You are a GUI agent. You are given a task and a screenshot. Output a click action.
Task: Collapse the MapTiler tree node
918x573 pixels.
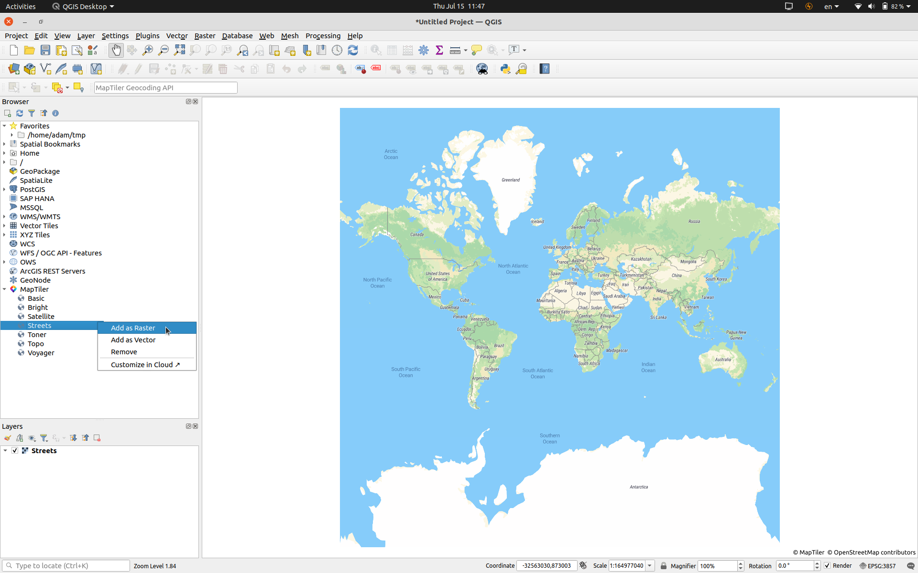(x=4, y=289)
